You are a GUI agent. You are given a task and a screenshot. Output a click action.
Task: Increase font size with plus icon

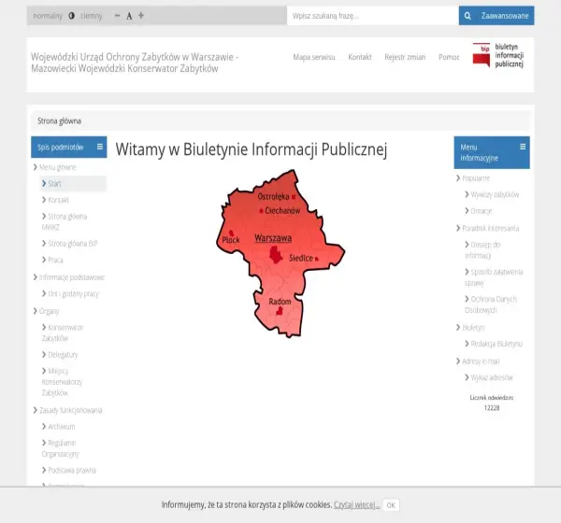141,15
